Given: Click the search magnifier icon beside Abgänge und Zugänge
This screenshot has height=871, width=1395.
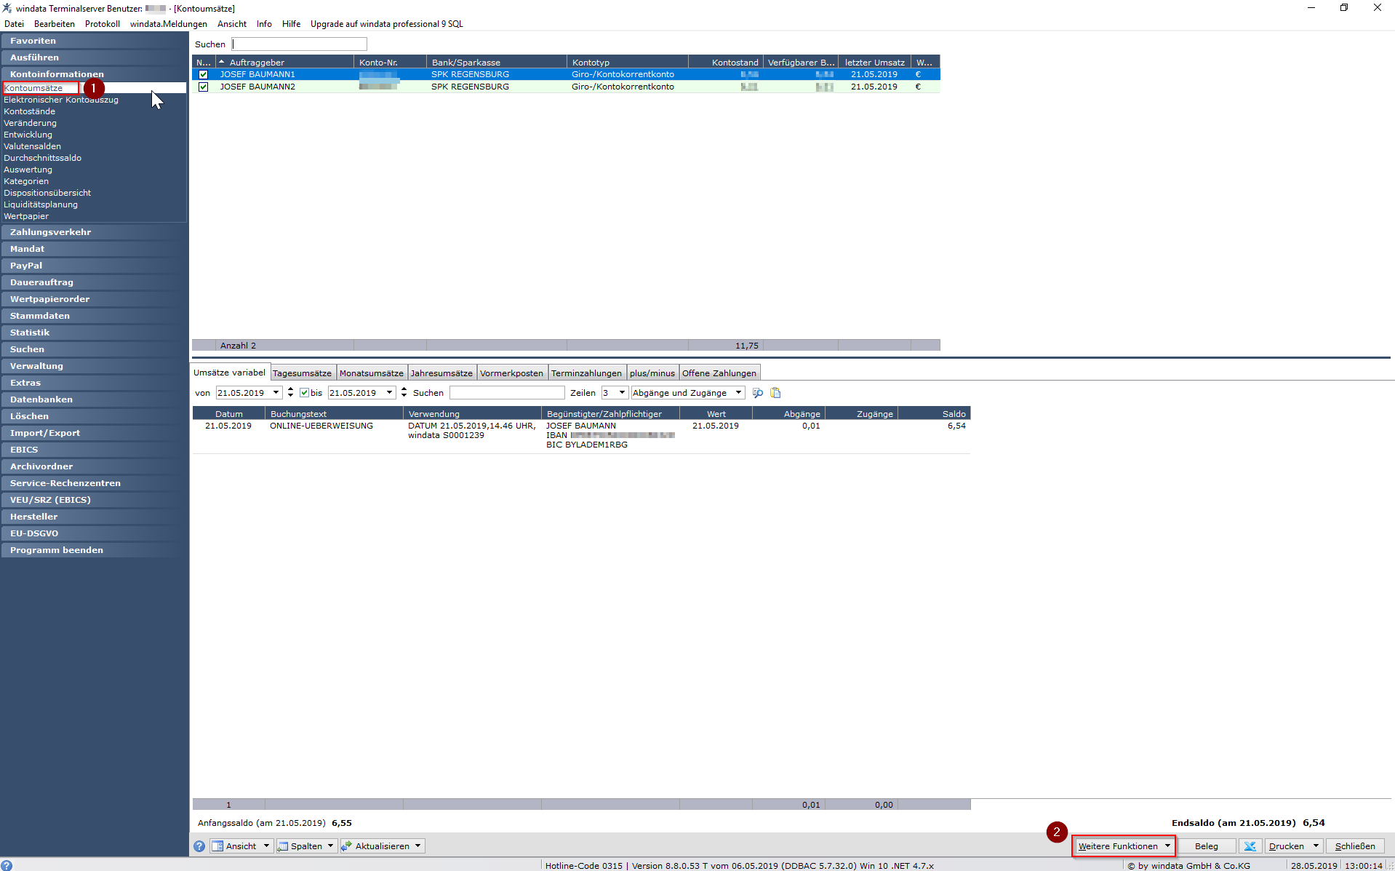Looking at the screenshot, I should point(758,393).
